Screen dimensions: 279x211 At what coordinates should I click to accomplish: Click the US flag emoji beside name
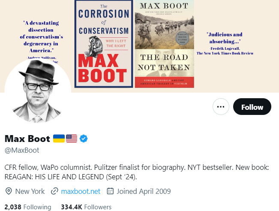tap(72, 139)
